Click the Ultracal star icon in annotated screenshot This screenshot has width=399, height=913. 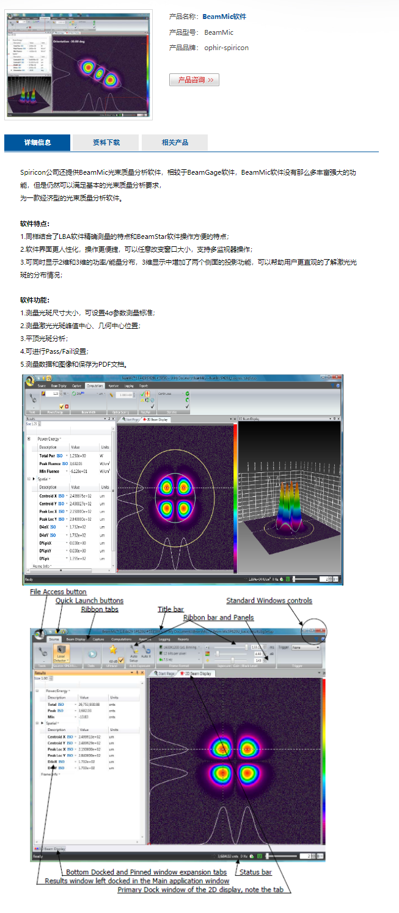point(112,650)
